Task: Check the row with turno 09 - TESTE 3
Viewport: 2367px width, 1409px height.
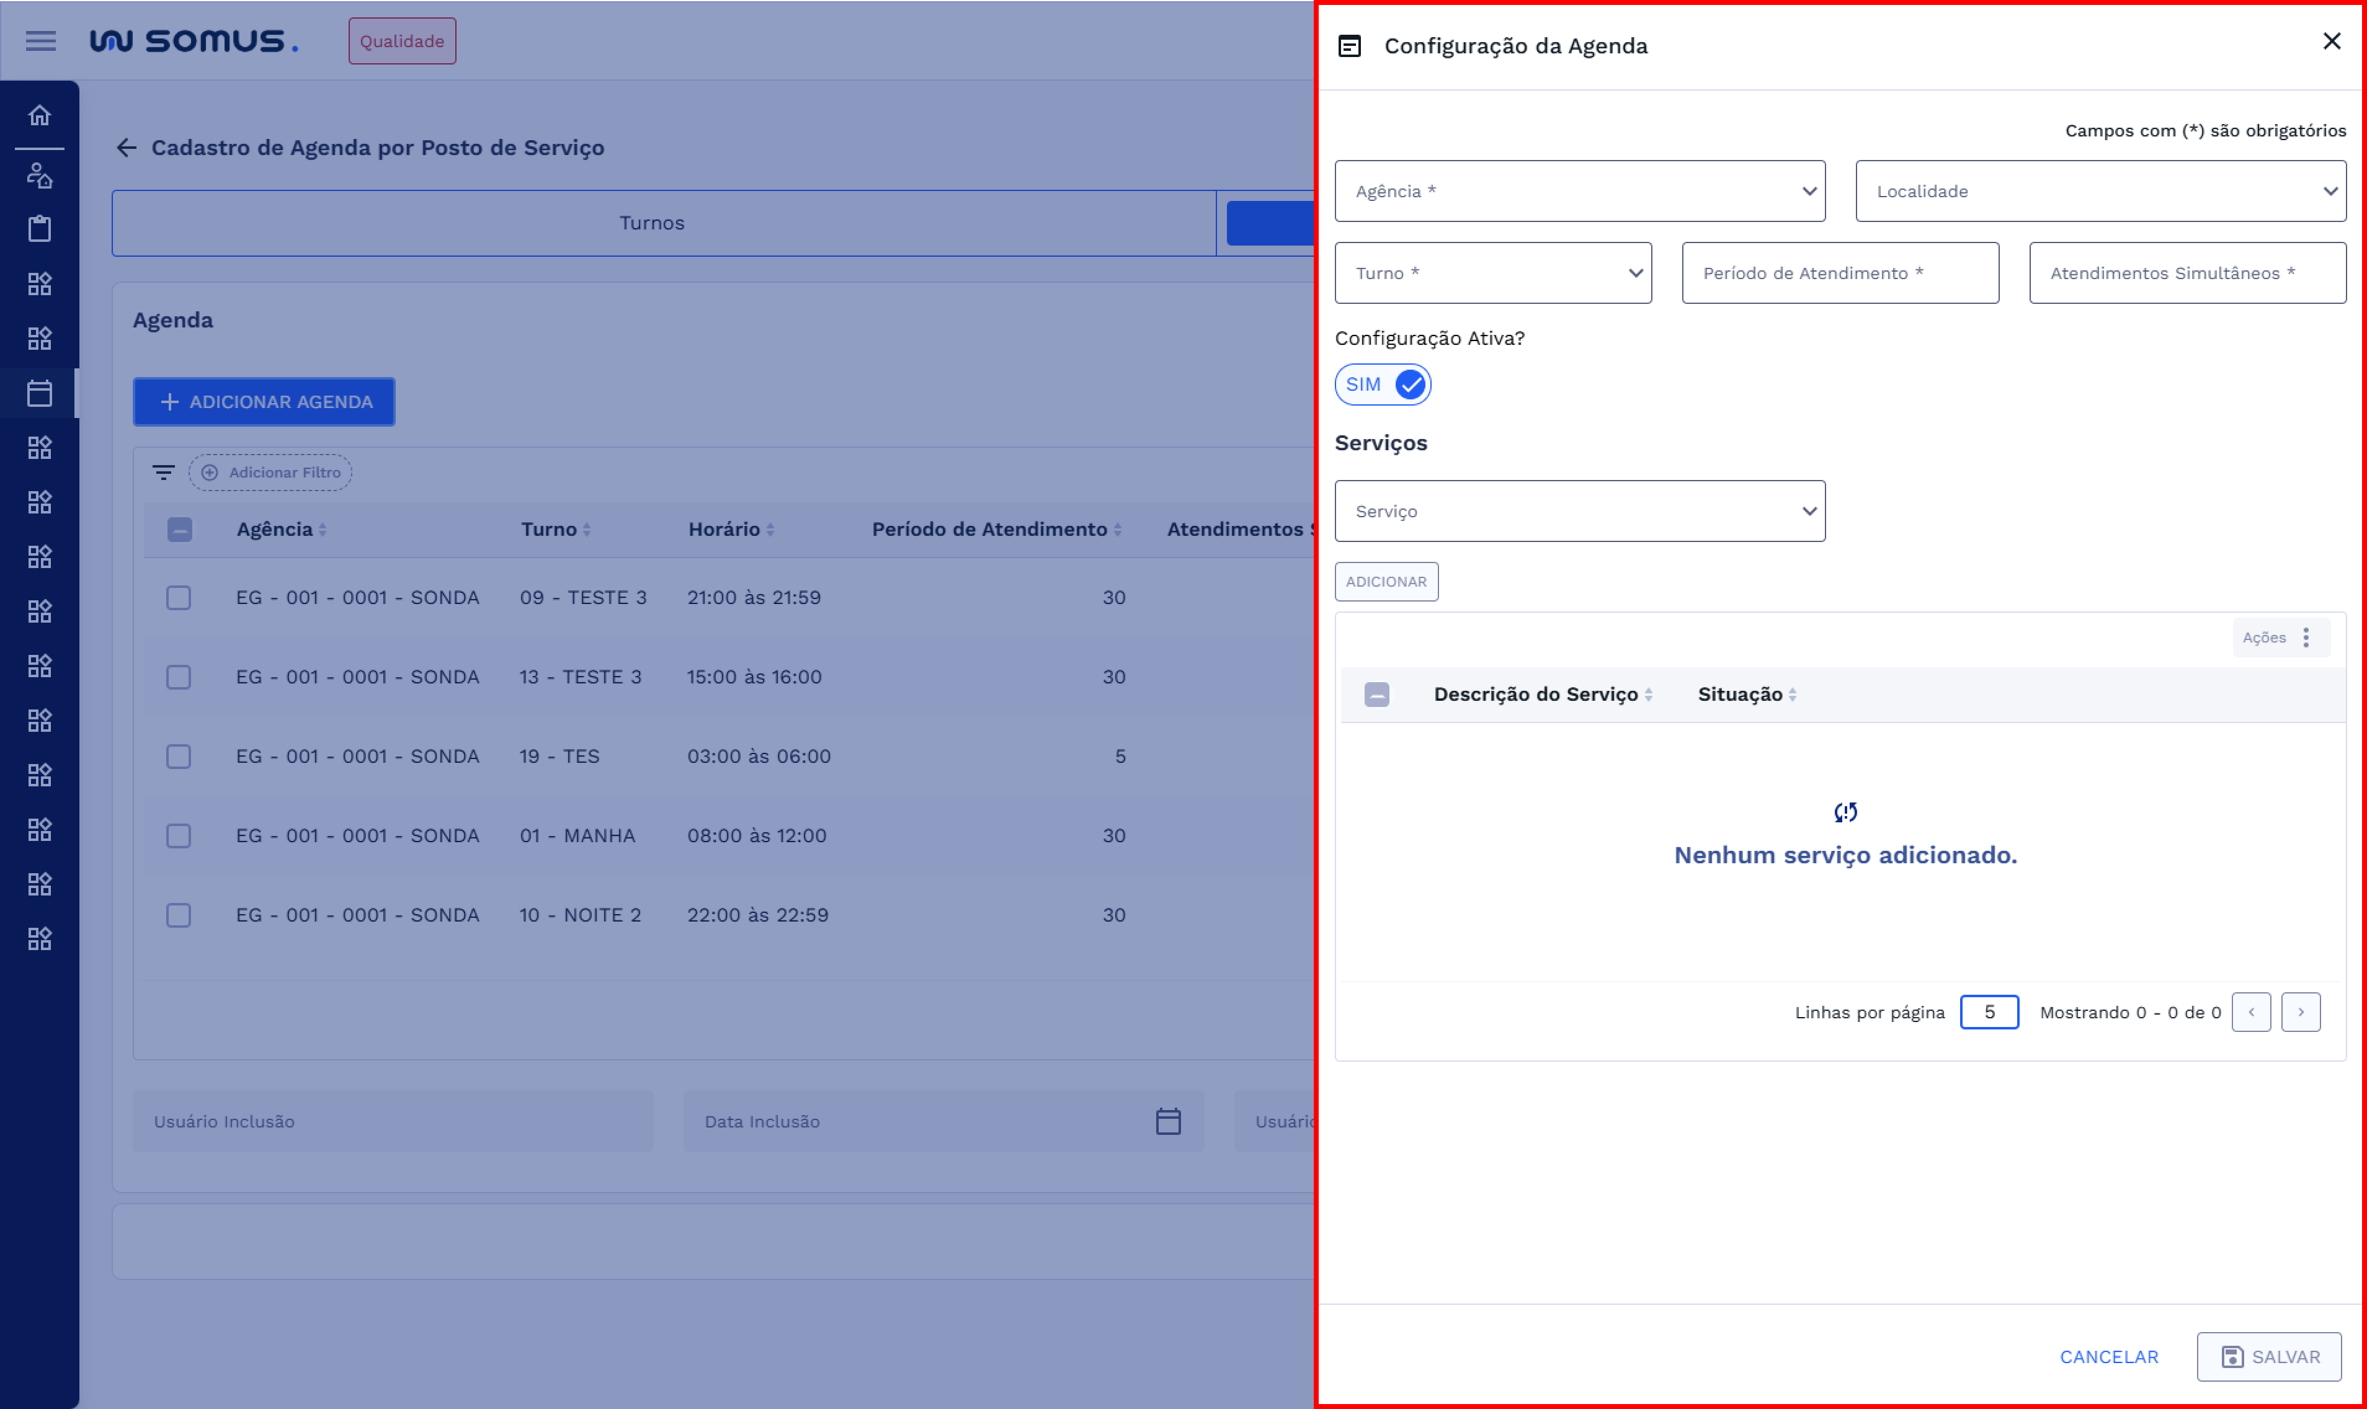Action: 179,597
